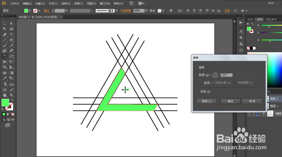Toggle the Preview checkbox in Rotate dialog
The image size is (282, 157).
tap(198, 92)
